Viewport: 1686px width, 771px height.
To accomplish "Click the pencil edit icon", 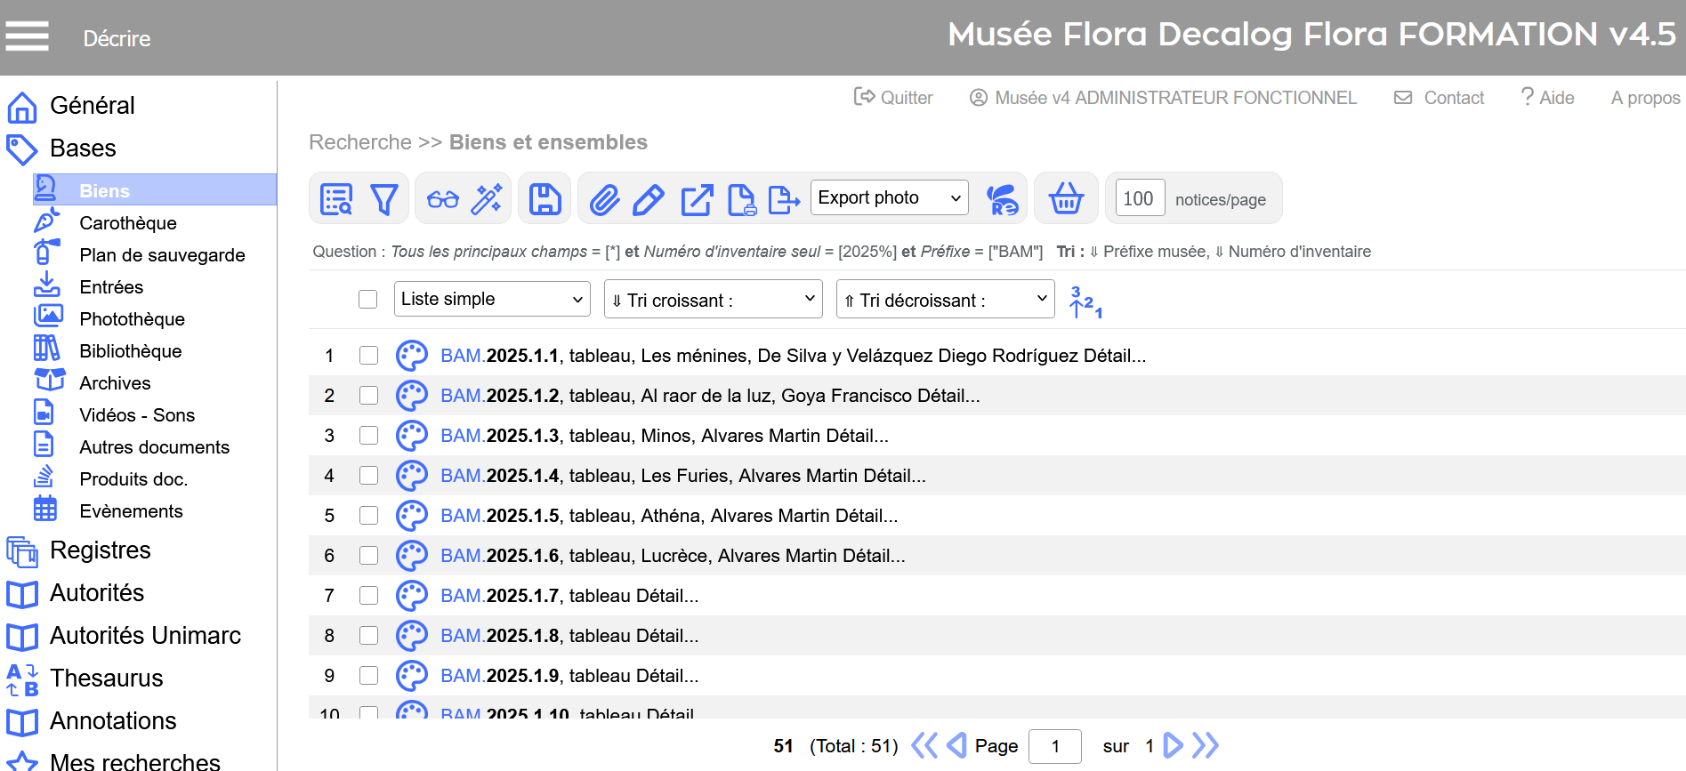I will [x=649, y=199].
